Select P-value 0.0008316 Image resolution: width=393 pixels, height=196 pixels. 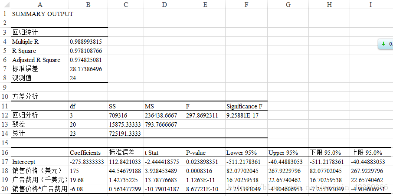pyautogui.click(x=205, y=171)
